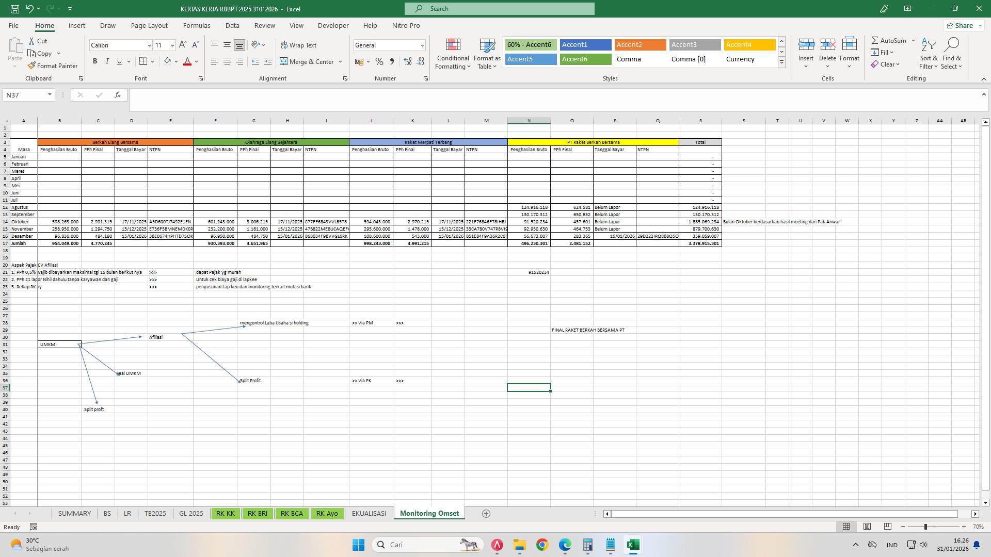Click the Comma Style icon
Viewport: 991px width, 557px height.
(392, 61)
